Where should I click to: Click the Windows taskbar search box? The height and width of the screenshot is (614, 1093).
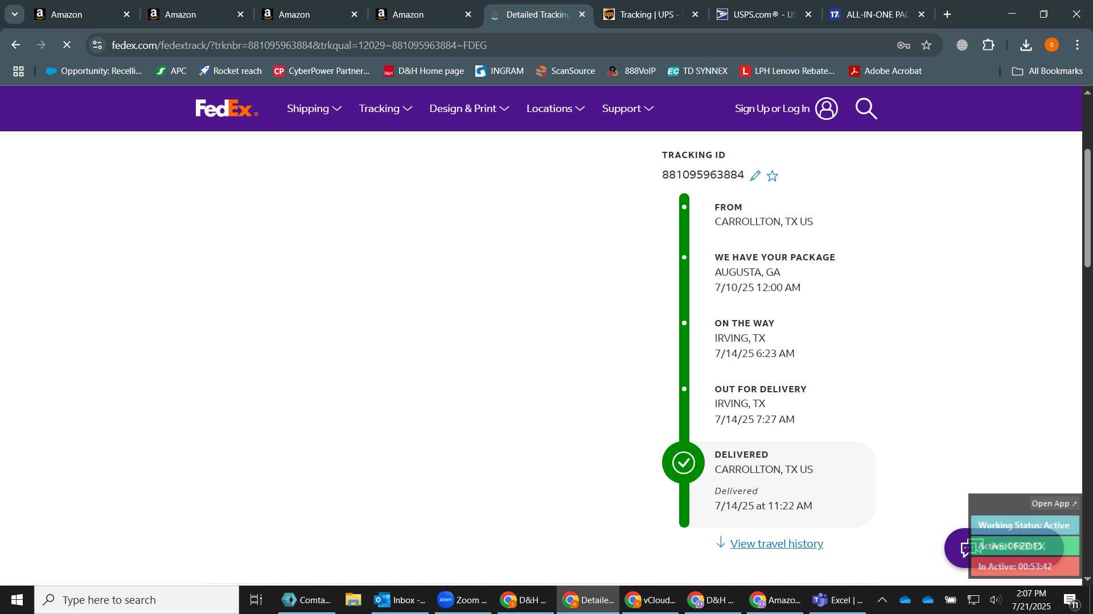click(137, 600)
